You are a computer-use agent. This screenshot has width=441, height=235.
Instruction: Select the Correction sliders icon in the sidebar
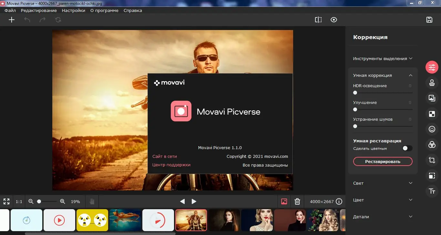(432, 67)
